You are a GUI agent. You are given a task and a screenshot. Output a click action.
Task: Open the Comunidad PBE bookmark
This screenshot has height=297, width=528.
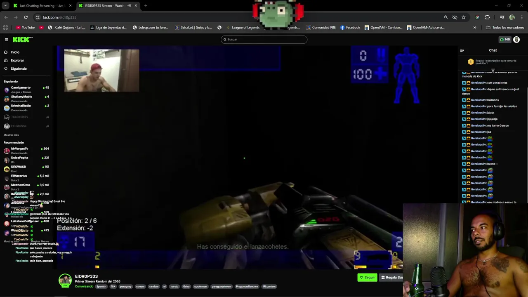(x=321, y=28)
